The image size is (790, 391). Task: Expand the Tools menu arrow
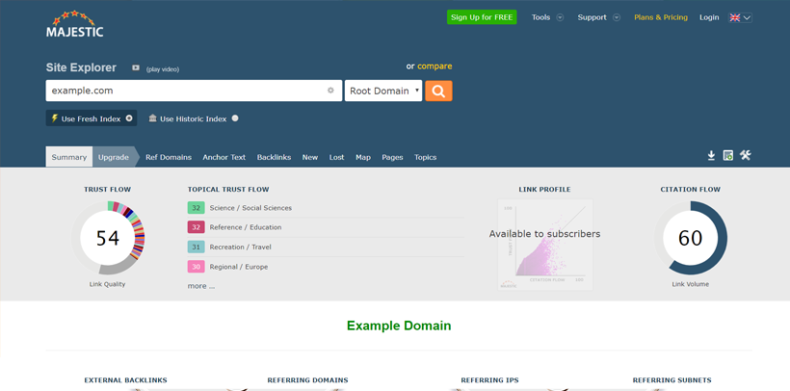coord(560,17)
